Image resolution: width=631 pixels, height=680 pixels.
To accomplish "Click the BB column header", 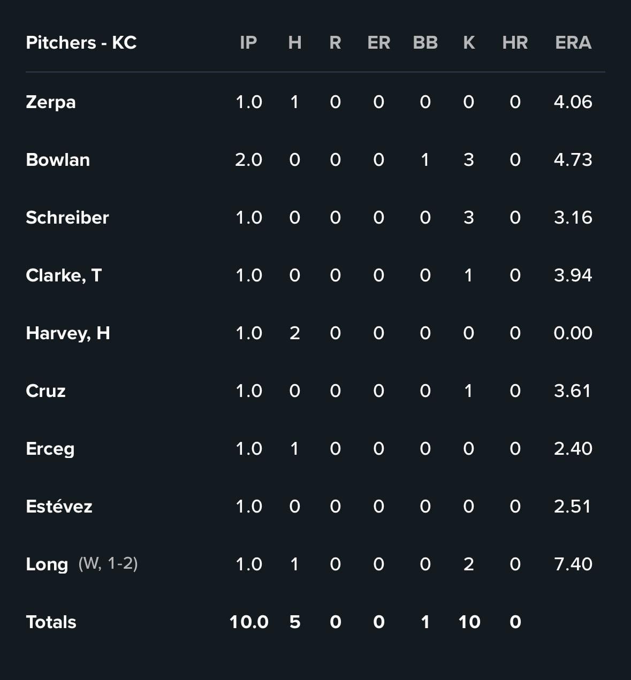I will point(425,43).
